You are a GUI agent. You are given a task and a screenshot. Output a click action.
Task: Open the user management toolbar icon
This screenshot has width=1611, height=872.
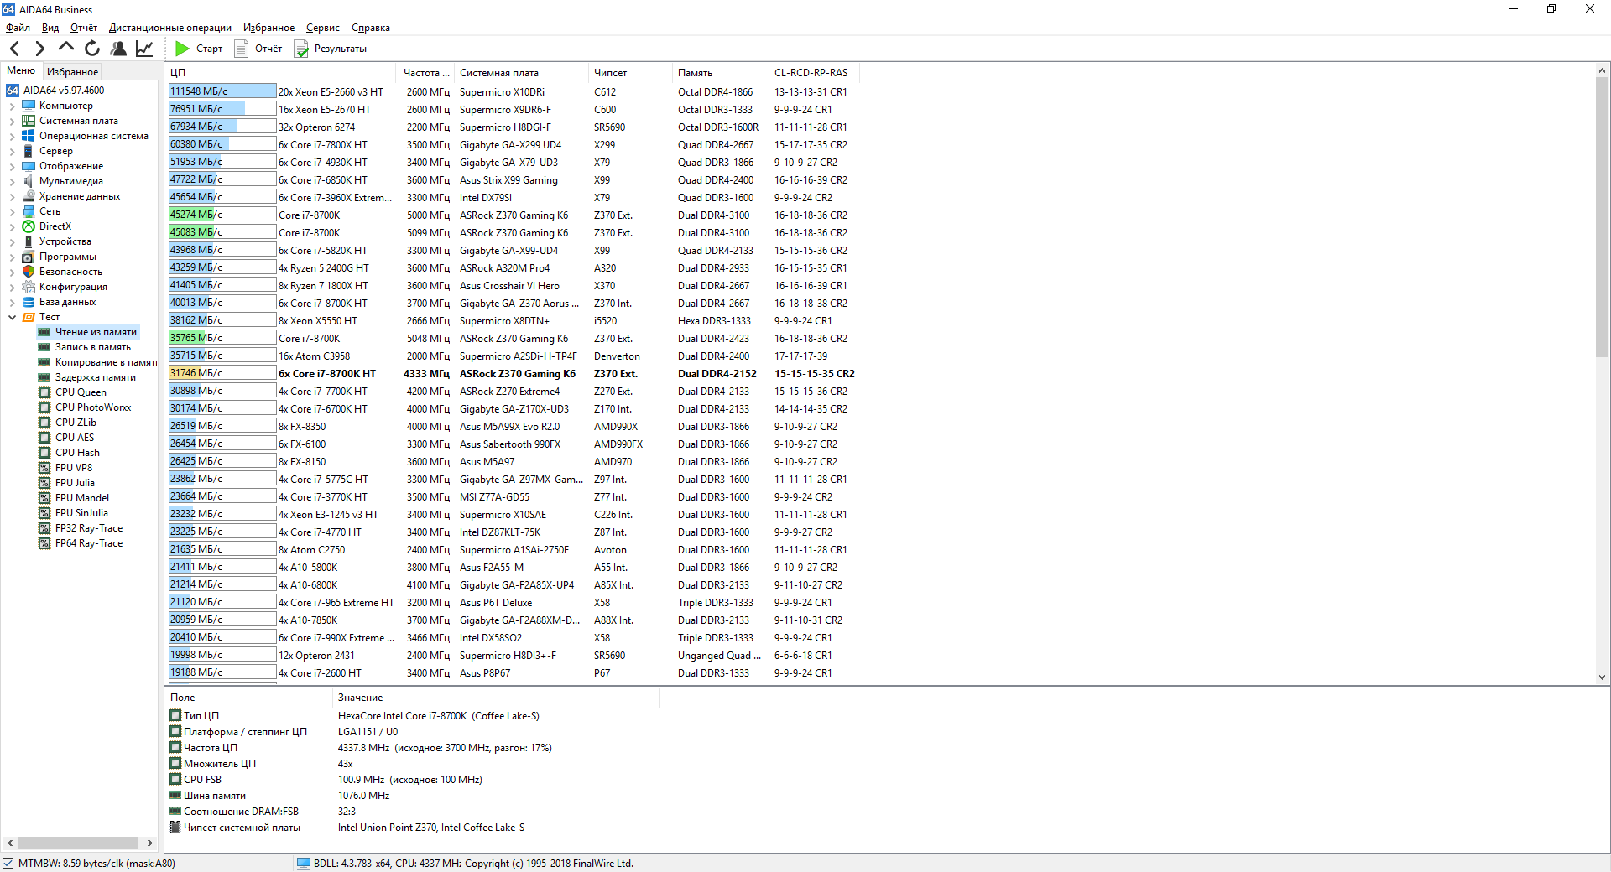(x=118, y=49)
